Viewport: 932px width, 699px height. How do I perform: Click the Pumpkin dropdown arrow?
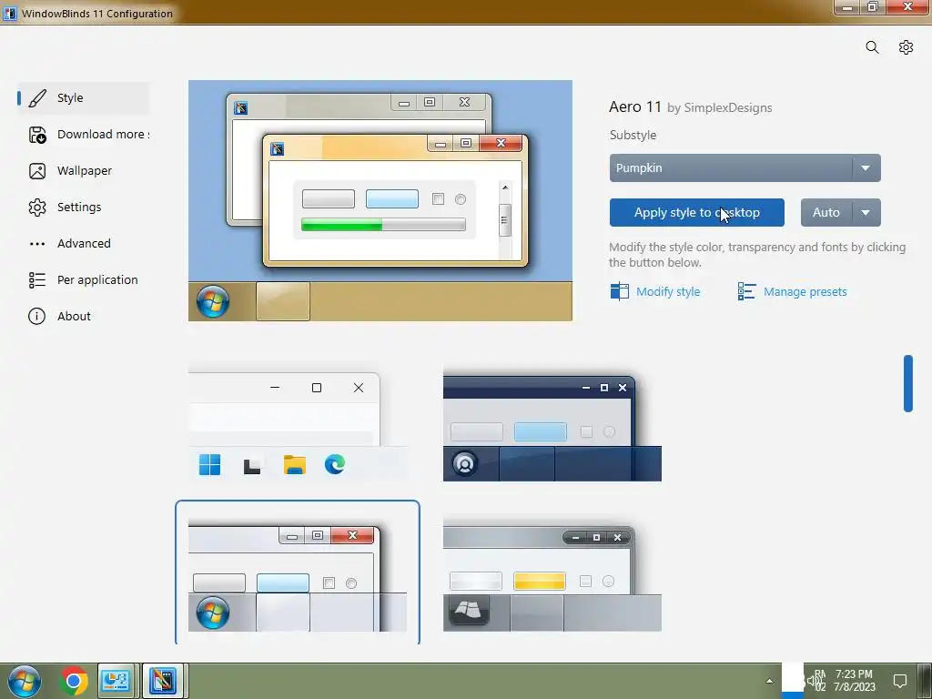866,168
